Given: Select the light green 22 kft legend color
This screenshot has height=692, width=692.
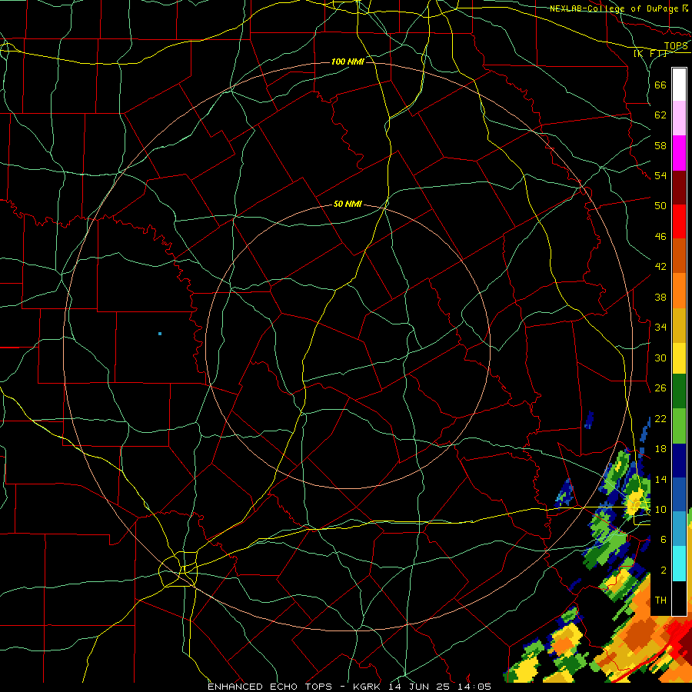Looking at the screenshot, I should click(679, 426).
